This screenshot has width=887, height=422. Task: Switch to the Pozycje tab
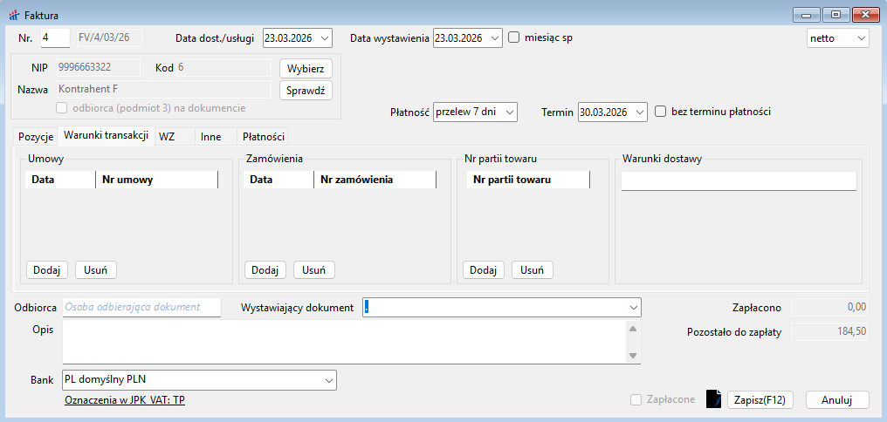click(x=36, y=137)
